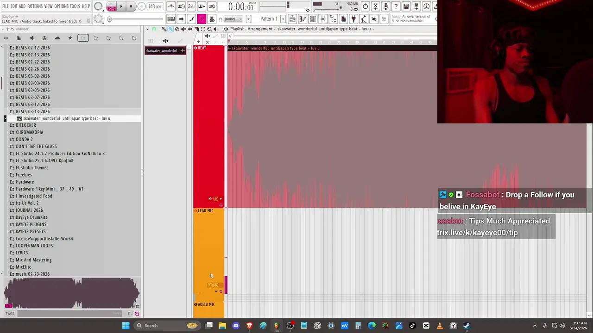Switch the PAT/SONG mode toggle
This screenshot has width=593, height=333.
[111, 6]
